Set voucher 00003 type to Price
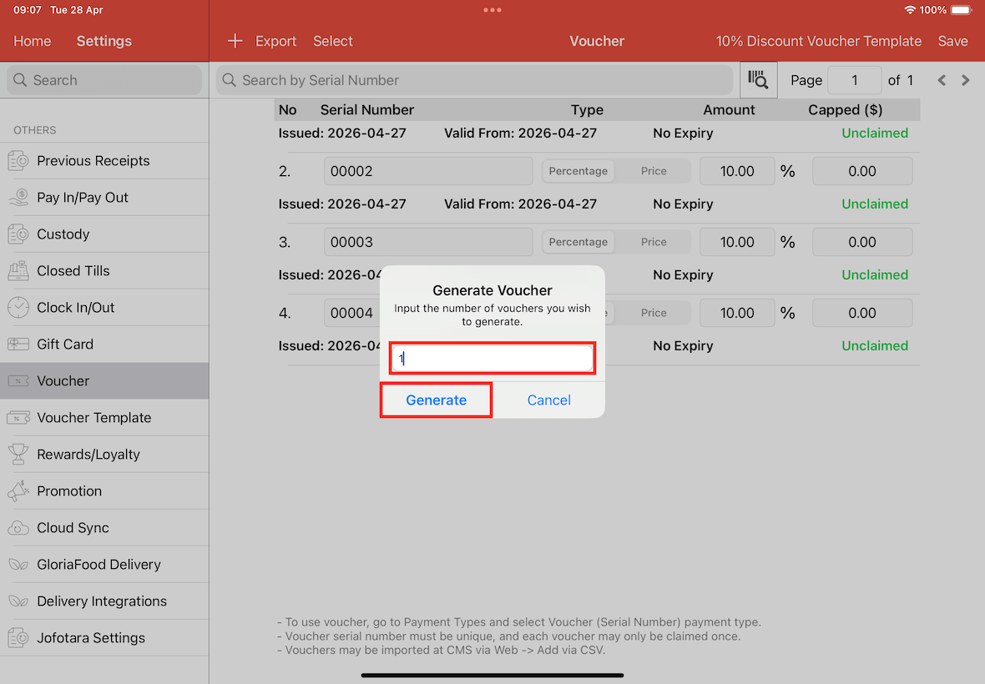Viewport: 985px width, 684px height. coord(654,242)
